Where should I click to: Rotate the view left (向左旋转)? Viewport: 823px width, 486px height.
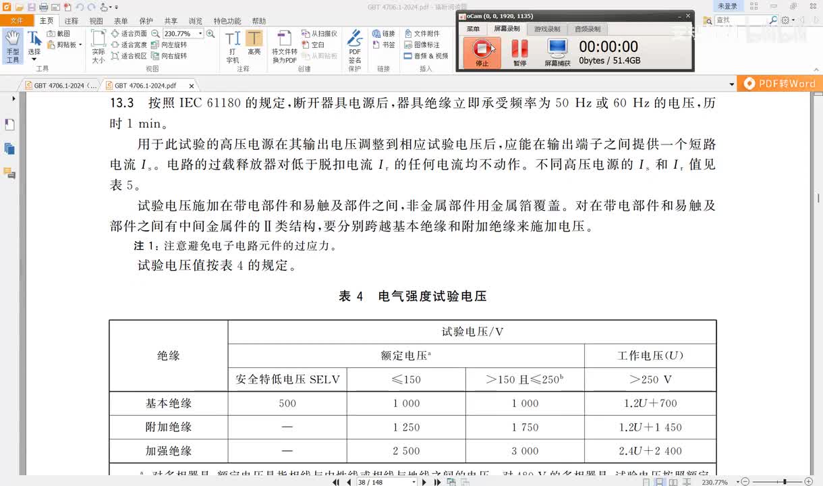[169, 45]
